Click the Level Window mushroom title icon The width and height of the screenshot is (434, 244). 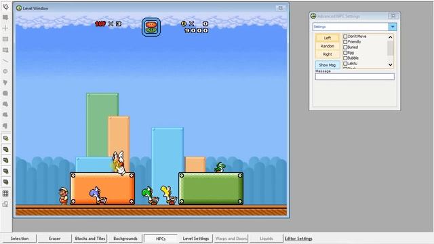(x=19, y=8)
